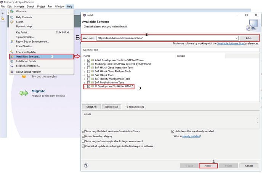Toggle Show only the latest versions checkbox
Image resolution: width=263 pixels, height=173 pixels.
[x=83, y=131]
